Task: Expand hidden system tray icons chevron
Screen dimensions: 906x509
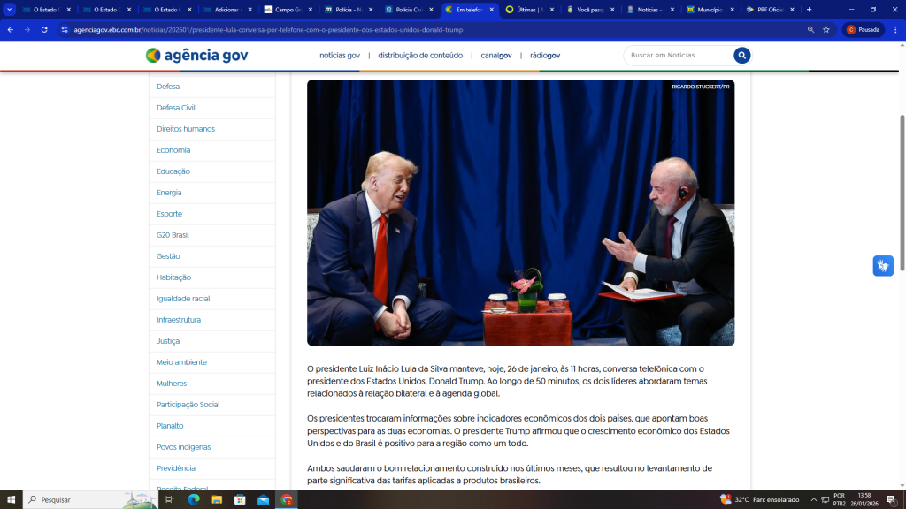Action: coord(814,499)
